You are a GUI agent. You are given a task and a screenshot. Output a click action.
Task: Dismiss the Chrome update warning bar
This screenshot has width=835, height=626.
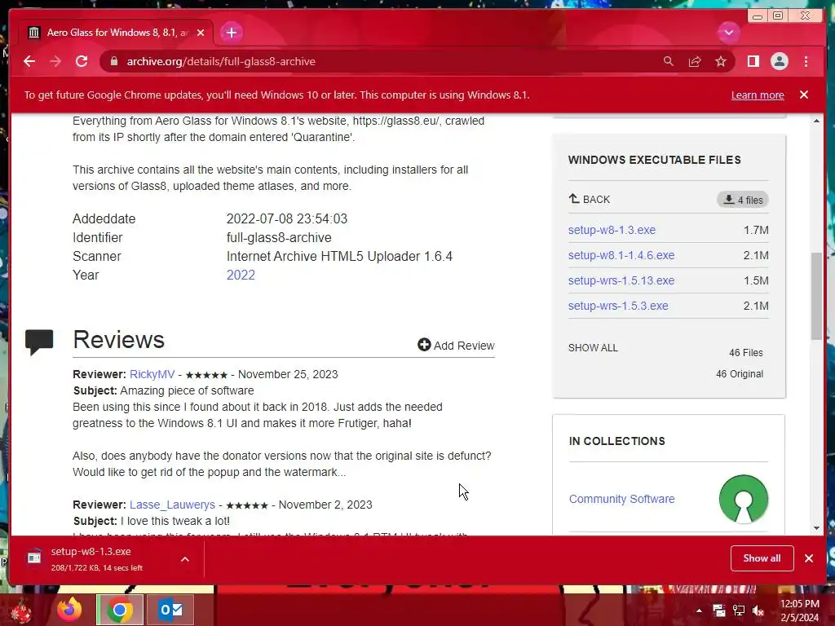pos(803,95)
